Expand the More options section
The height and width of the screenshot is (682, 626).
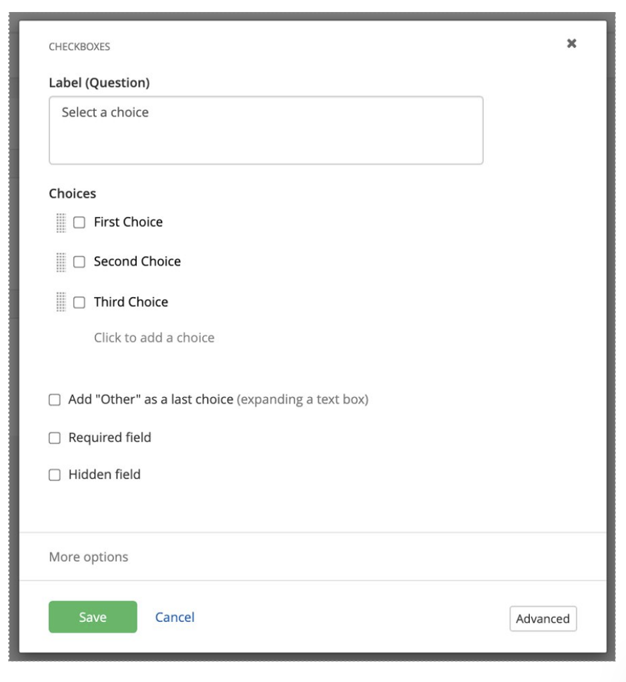89,557
